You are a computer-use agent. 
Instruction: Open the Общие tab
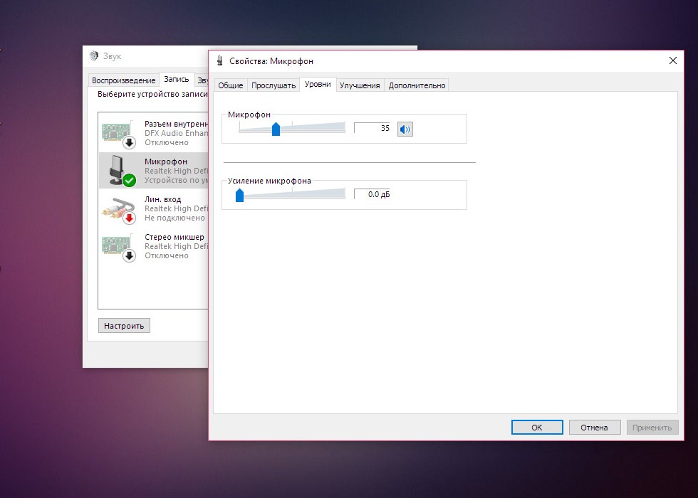pos(230,85)
